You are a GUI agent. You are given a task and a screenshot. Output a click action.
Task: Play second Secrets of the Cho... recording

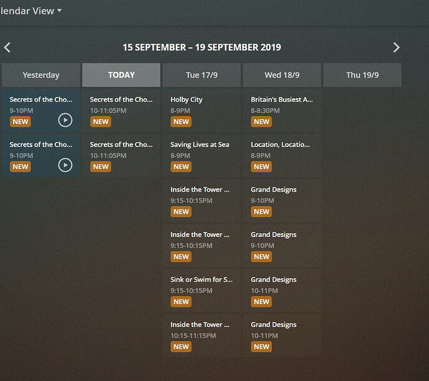pos(65,165)
